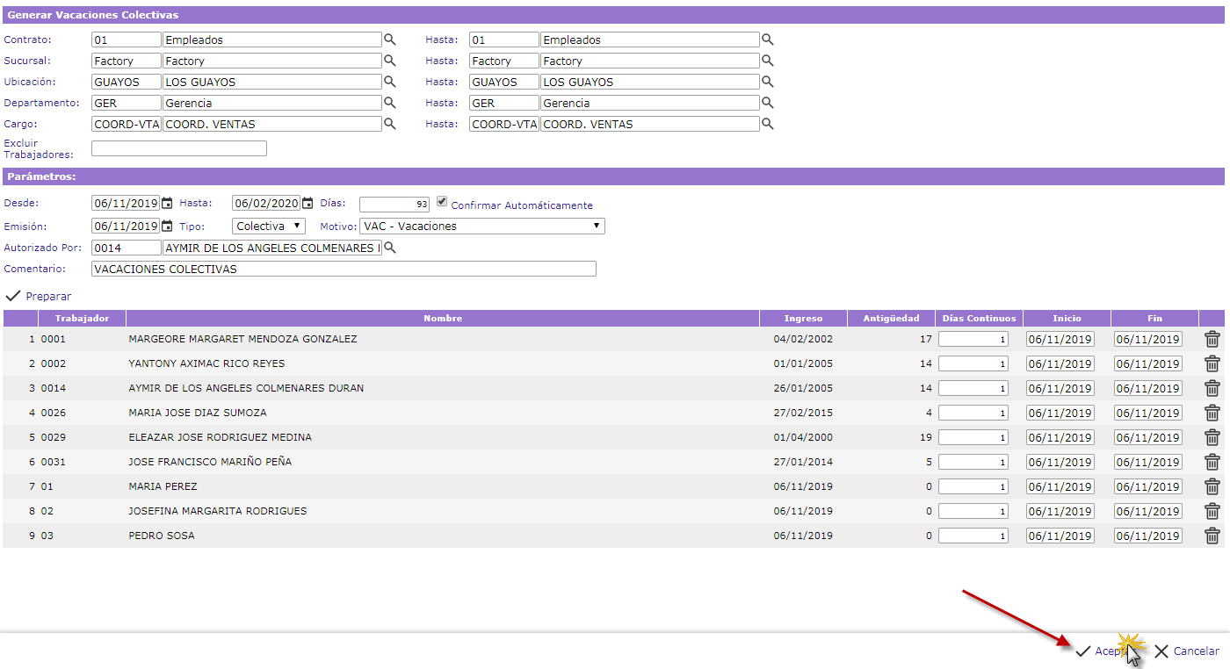Click the Comentario text field
The height and width of the screenshot is (669, 1230).
coord(344,270)
